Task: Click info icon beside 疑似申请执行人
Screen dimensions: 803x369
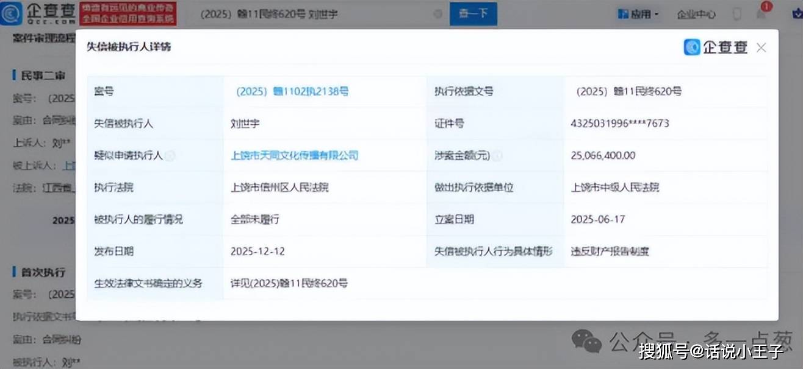Action: (x=170, y=156)
